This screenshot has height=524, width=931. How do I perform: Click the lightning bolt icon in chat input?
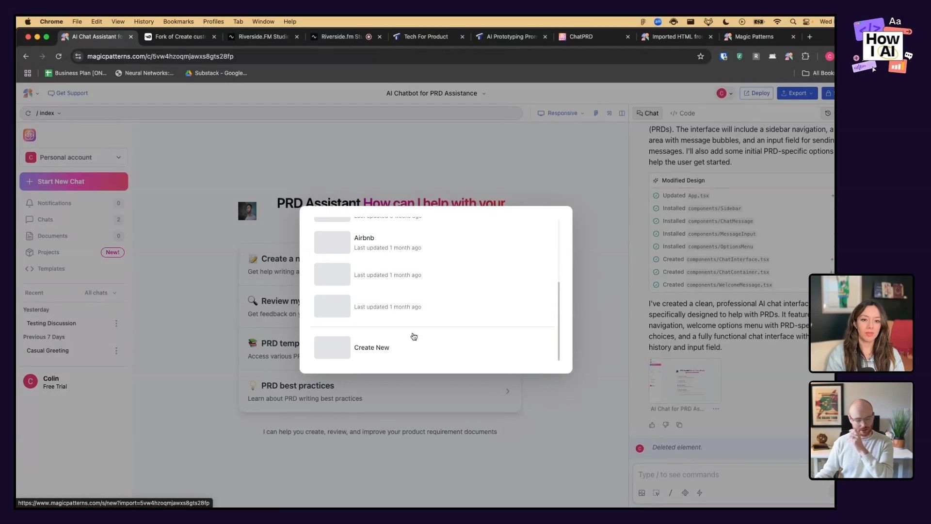pos(700,493)
